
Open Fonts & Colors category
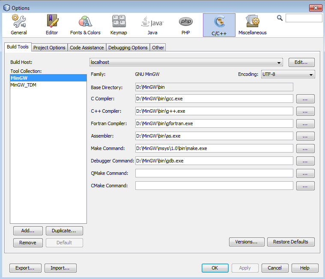85,25
